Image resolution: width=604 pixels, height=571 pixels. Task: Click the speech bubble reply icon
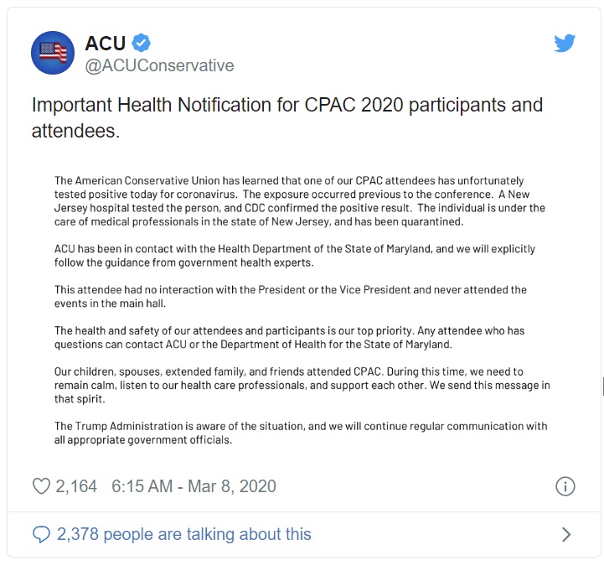pos(41,534)
